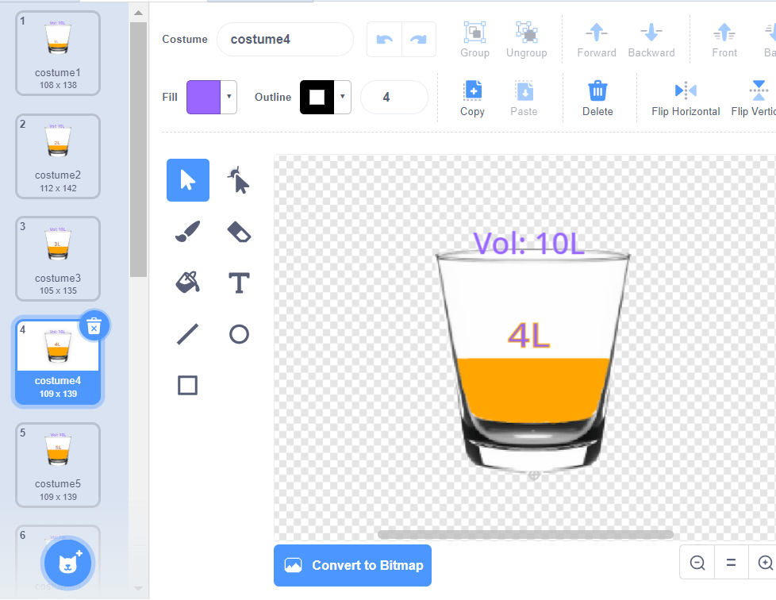Click the Delete trash button

[x=597, y=98]
